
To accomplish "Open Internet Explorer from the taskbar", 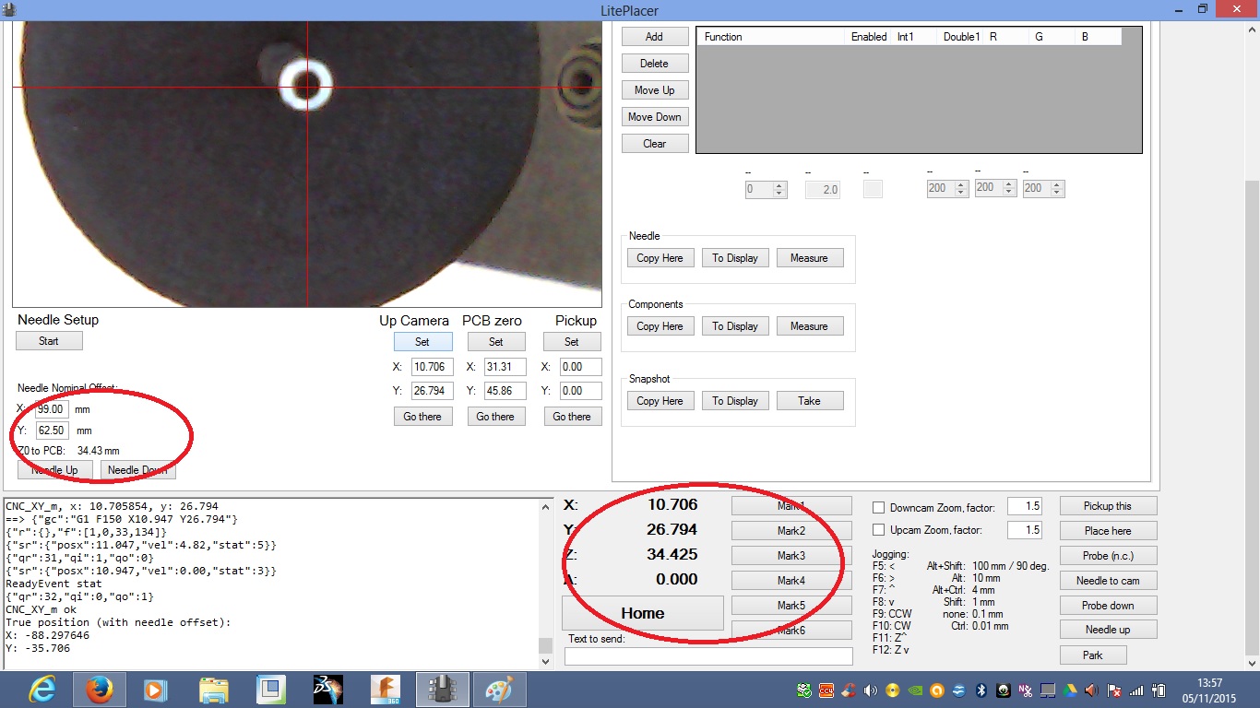I will click(x=42, y=689).
